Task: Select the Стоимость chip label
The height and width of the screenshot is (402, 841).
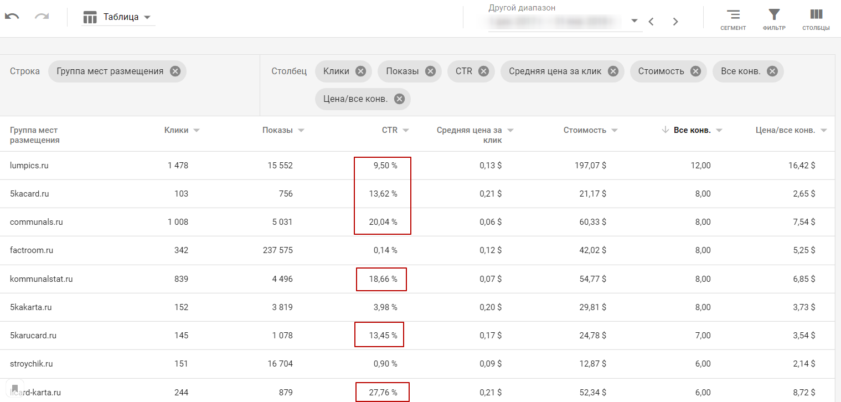Action: [x=661, y=71]
